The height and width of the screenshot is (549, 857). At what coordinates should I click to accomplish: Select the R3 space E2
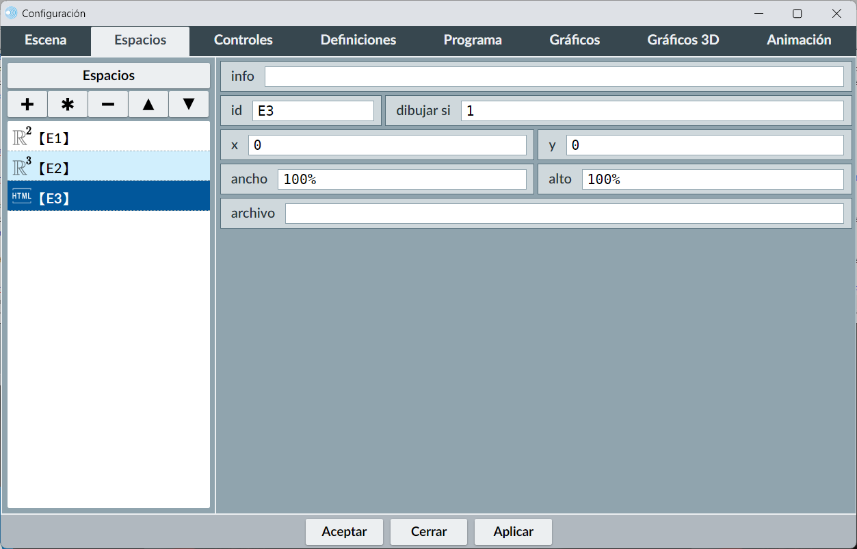click(109, 168)
